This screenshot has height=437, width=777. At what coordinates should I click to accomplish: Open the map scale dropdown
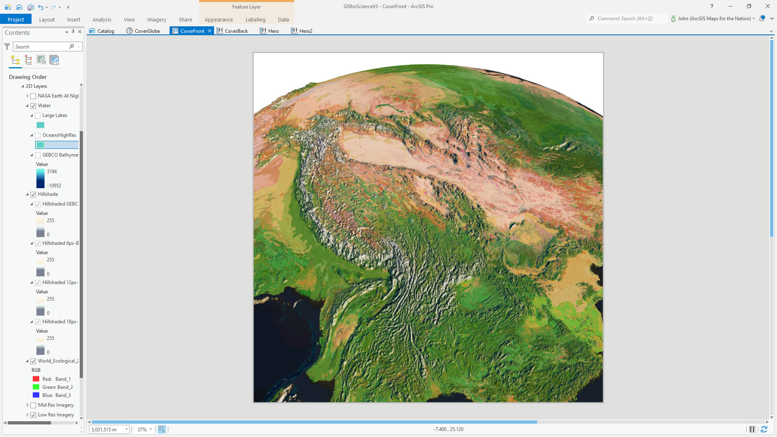[x=126, y=429]
